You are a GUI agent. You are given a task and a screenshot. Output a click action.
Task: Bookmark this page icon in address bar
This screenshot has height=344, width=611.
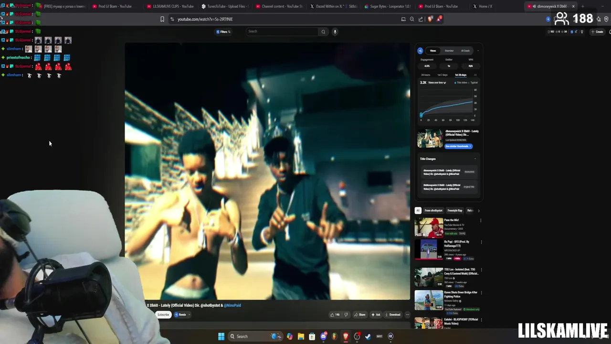pyautogui.click(x=162, y=19)
